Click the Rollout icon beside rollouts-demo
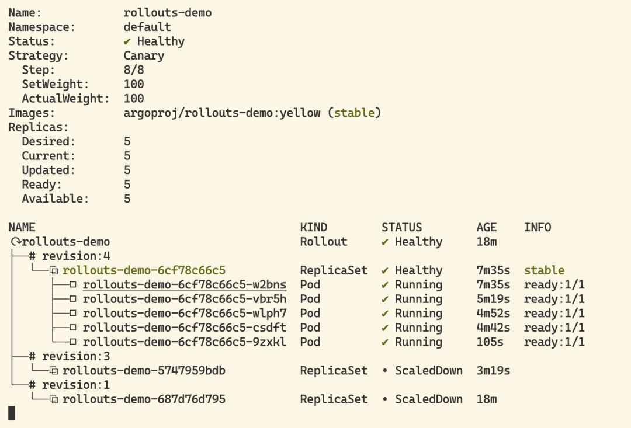 click(15, 242)
